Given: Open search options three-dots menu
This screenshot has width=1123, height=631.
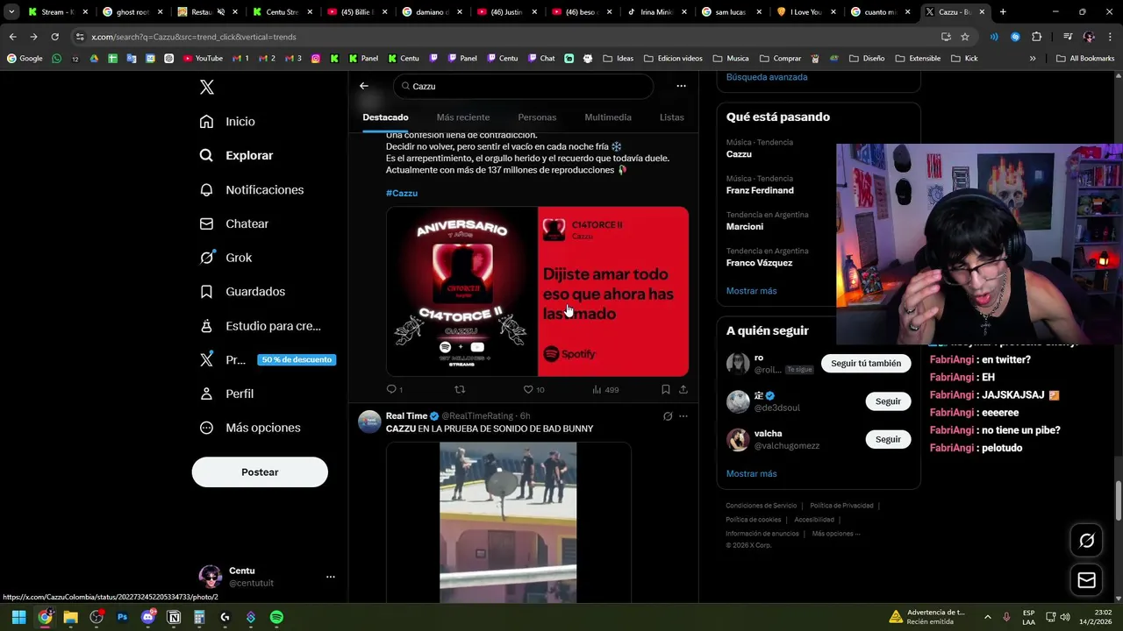Looking at the screenshot, I should pos(681,86).
